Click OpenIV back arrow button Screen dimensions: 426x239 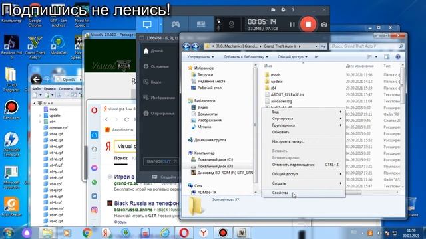point(36,80)
